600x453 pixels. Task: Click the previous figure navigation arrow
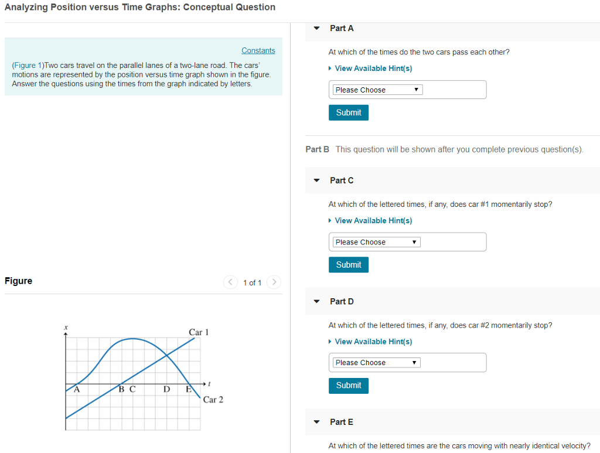pos(230,282)
